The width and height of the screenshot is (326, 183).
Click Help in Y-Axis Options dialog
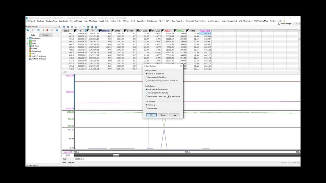[174, 115]
